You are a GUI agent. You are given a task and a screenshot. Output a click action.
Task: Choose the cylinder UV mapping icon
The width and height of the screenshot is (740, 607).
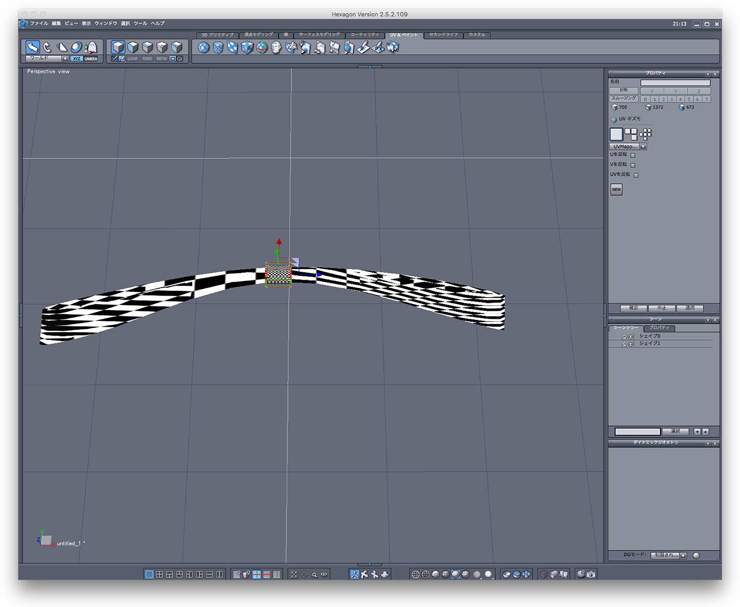point(218,47)
